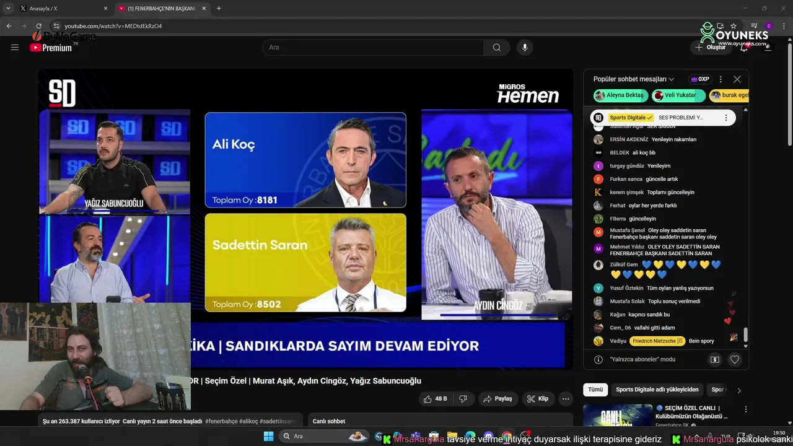Image resolution: width=793 pixels, height=446 pixels.
Task: Open pinned Sports Digitale message menu
Action: 725,118
